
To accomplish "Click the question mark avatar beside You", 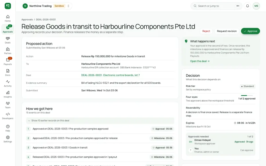I will click(x=191, y=150).
